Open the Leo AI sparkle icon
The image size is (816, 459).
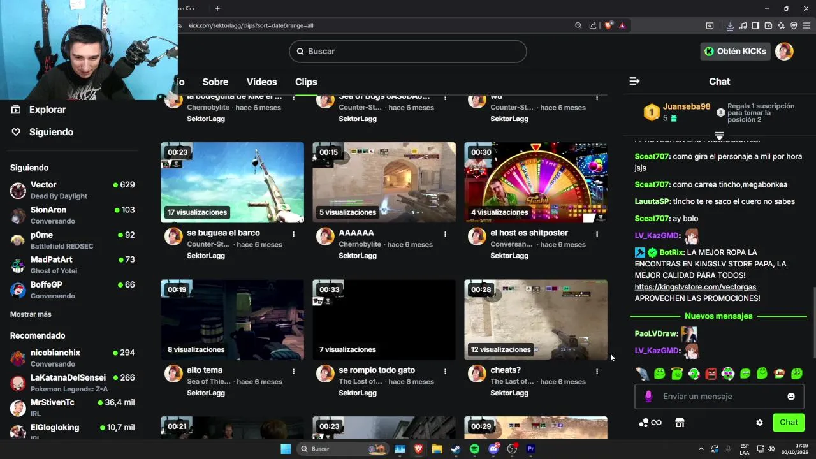(781, 25)
